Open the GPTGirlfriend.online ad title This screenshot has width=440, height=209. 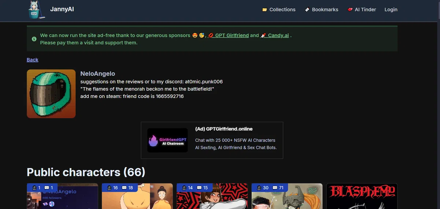tap(224, 129)
